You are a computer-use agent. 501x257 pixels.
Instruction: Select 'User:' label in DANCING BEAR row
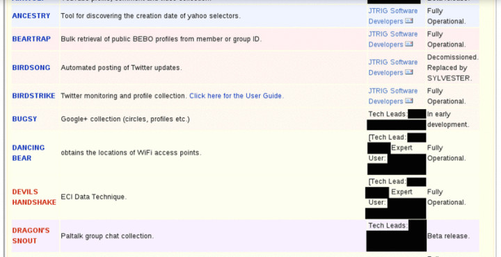click(377, 158)
